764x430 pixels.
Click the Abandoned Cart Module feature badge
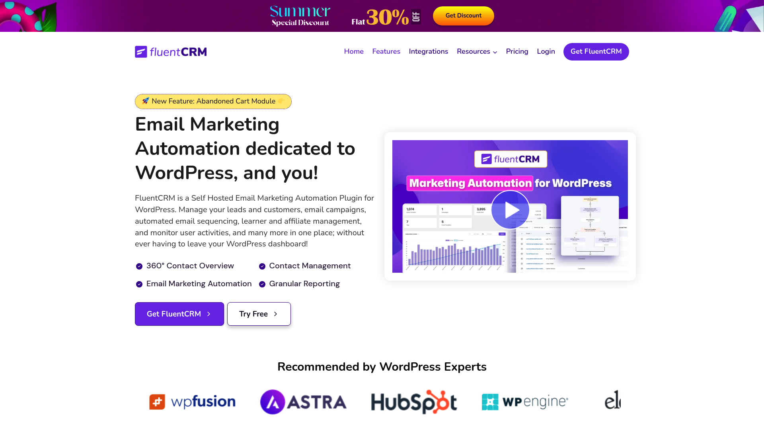[213, 101]
